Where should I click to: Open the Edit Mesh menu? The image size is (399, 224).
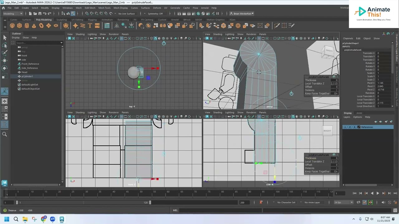[x=90, y=8]
